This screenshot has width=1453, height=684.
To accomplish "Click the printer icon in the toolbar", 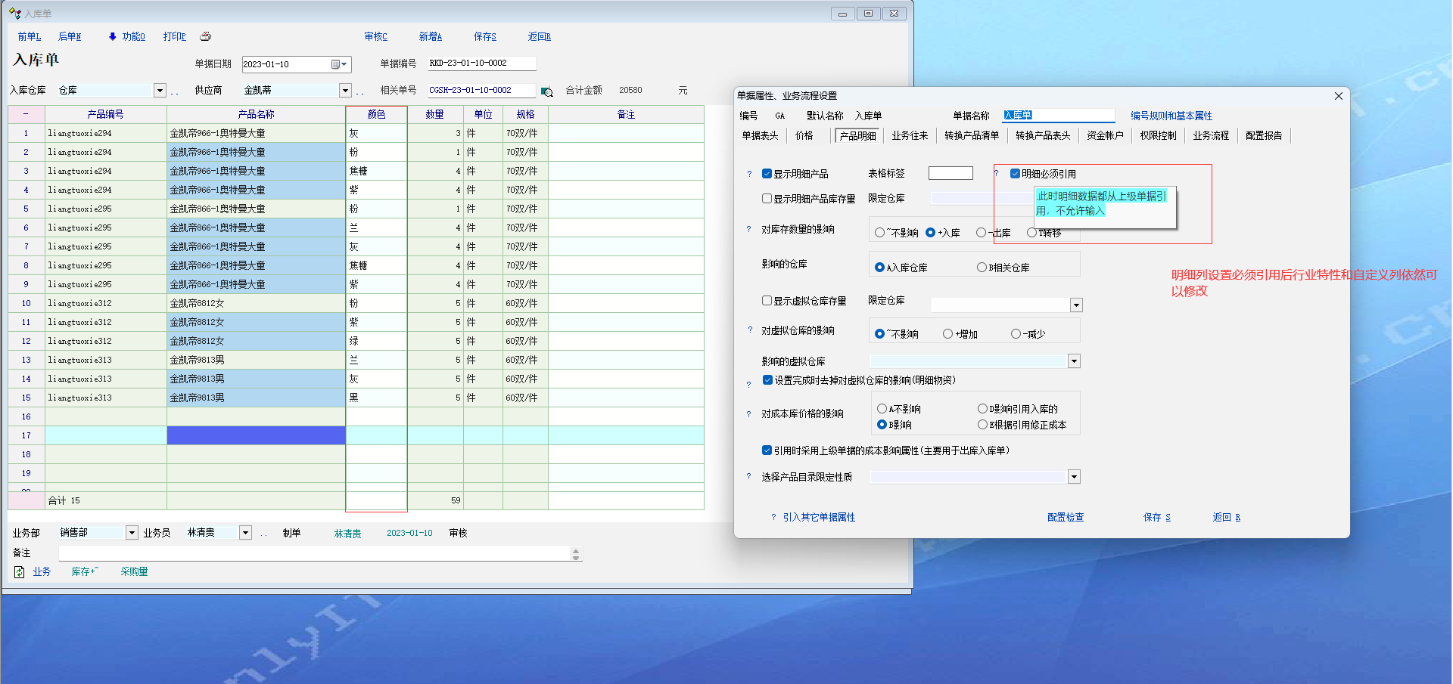I will tap(205, 36).
